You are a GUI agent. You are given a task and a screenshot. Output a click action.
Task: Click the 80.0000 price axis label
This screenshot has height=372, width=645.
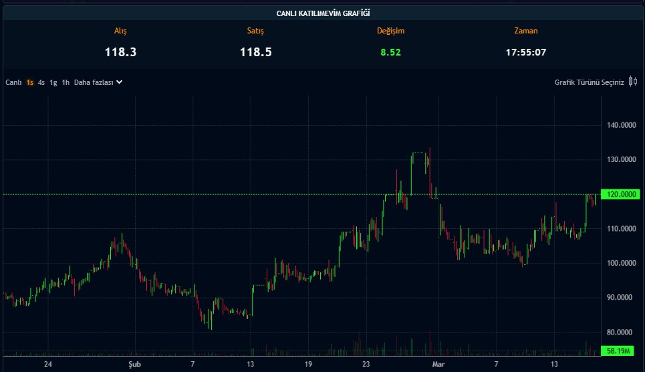tap(622, 332)
